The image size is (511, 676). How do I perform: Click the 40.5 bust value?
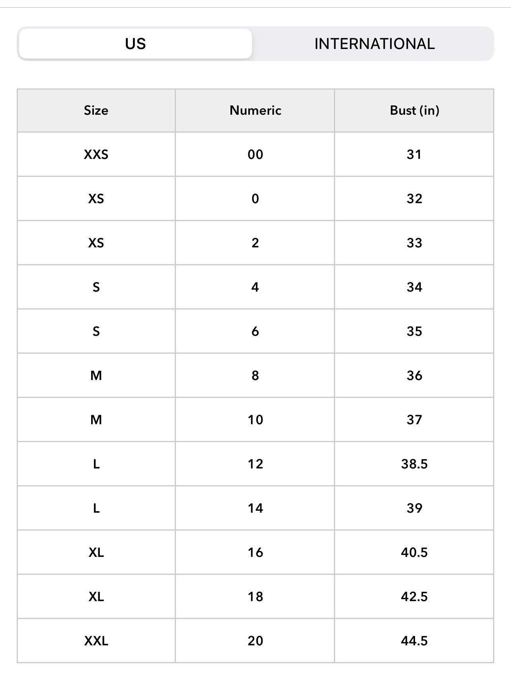pyautogui.click(x=414, y=553)
